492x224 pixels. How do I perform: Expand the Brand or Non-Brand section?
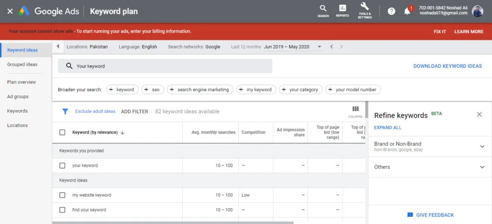[x=482, y=147]
